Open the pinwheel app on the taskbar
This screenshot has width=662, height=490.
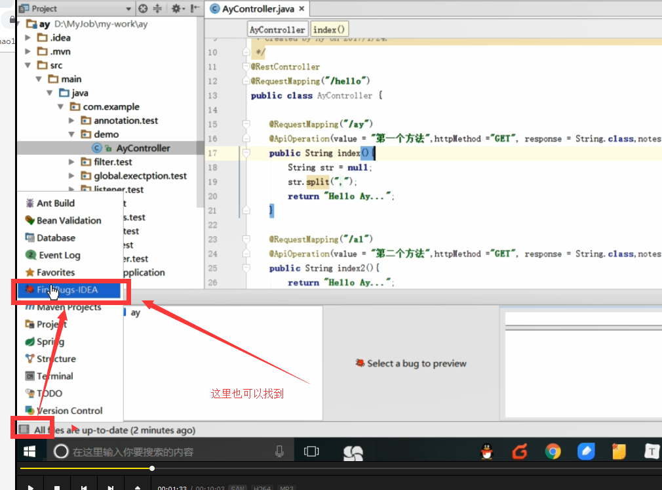click(x=353, y=453)
